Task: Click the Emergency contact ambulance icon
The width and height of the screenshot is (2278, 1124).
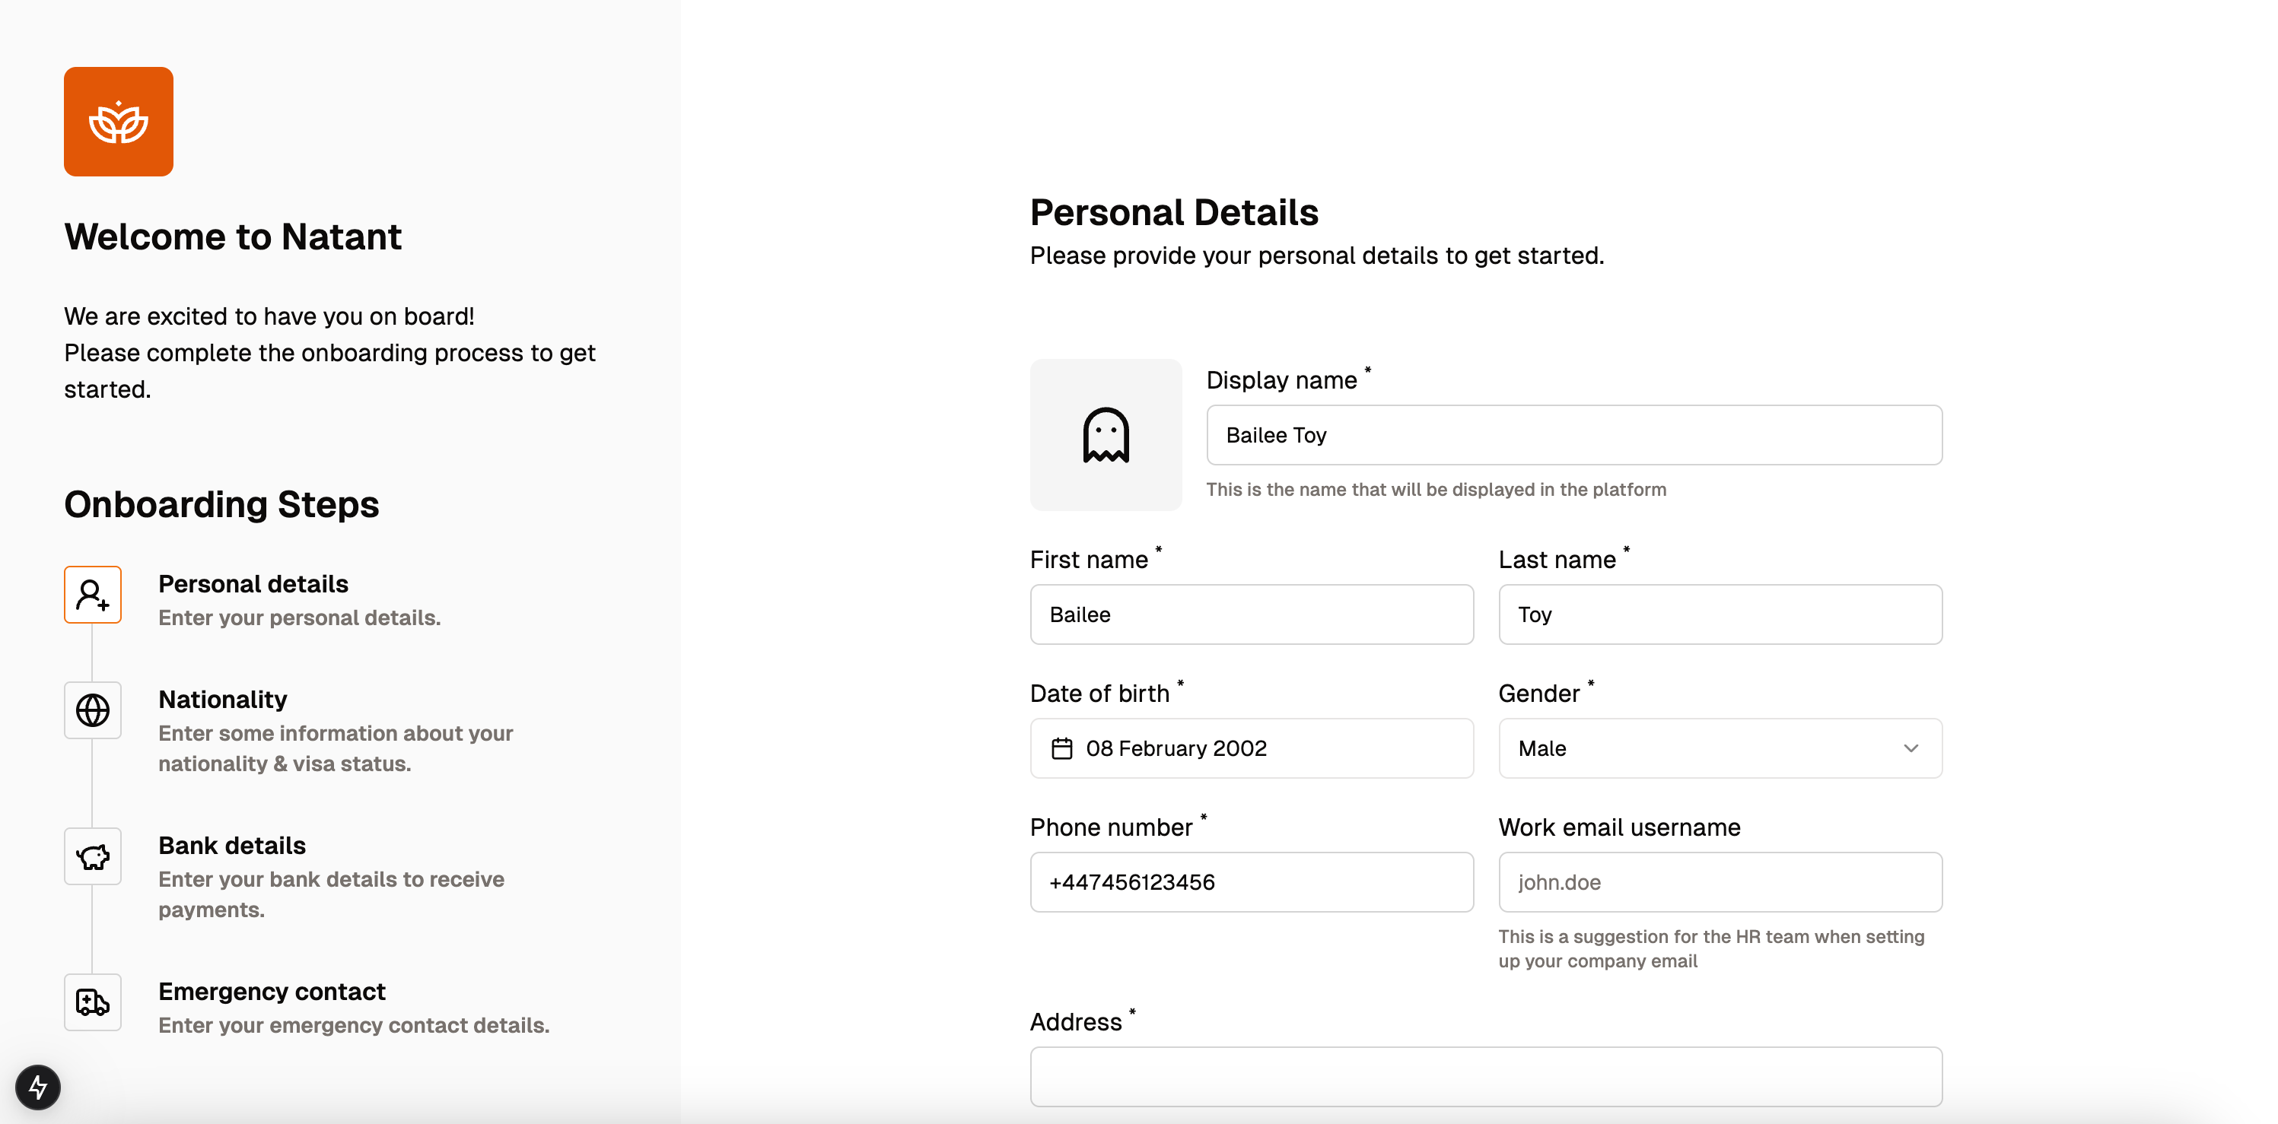Action: point(93,1002)
